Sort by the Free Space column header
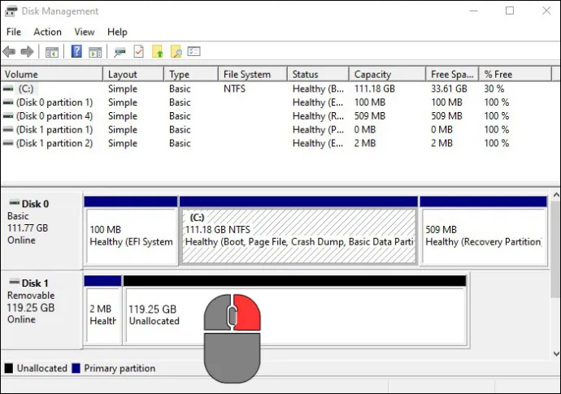Image resolution: width=561 pixels, height=394 pixels. pyautogui.click(x=452, y=75)
